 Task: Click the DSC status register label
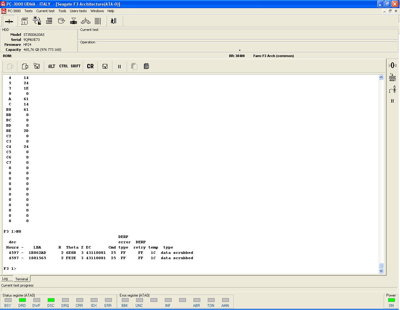click(51, 305)
